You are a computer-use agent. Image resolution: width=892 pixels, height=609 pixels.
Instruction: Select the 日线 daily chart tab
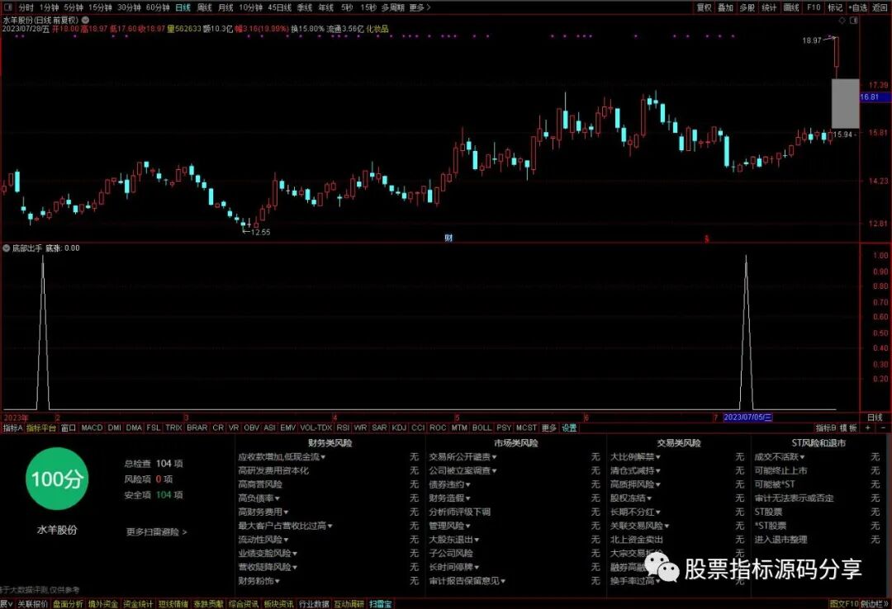point(183,7)
